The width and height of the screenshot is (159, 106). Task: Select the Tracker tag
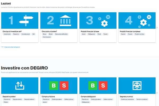click(x=105, y=34)
